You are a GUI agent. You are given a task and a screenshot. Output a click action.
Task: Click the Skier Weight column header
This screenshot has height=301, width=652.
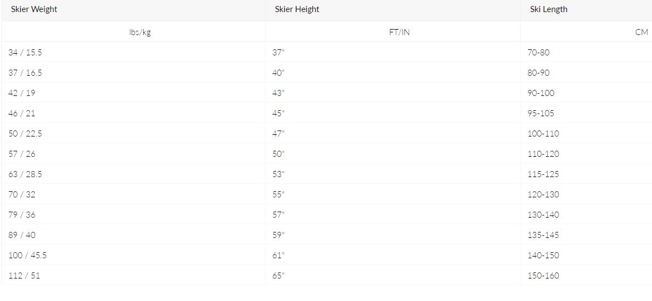point(34,9)
